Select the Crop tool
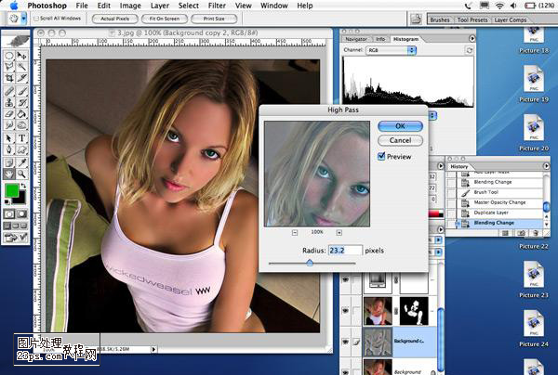Image resolution: width=558 pixels, height=375 pixels. (9, 78)
